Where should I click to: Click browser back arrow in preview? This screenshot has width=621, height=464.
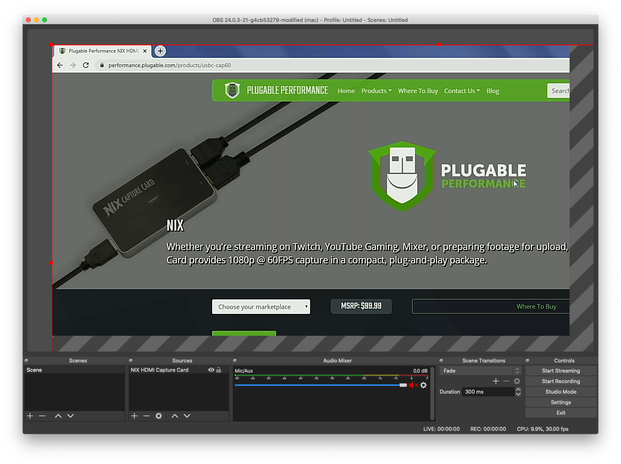click(60, 65)
